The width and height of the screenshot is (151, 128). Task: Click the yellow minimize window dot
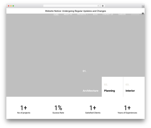[11, 6]
